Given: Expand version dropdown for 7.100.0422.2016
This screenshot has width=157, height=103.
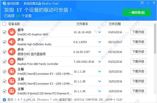Looking at the screenshot, I should point(99,62).
